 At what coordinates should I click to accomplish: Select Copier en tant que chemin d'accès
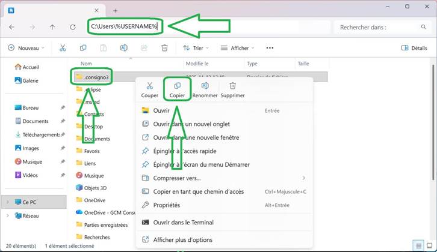click(x=225, y=191)
